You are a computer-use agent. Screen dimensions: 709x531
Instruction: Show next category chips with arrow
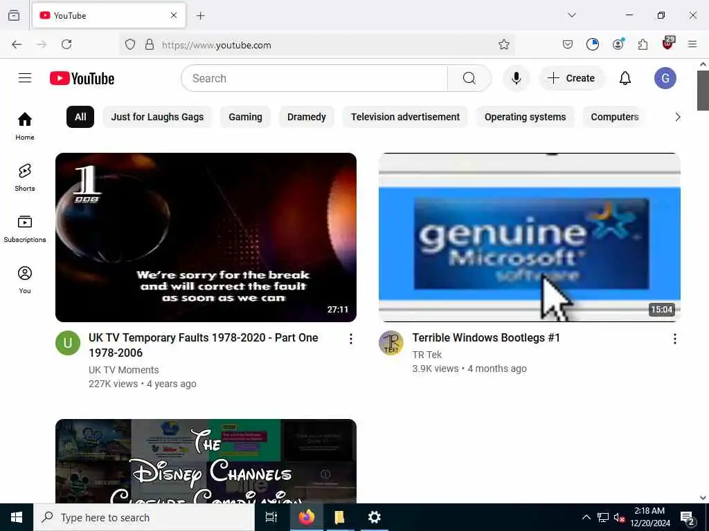coord(677,117)
